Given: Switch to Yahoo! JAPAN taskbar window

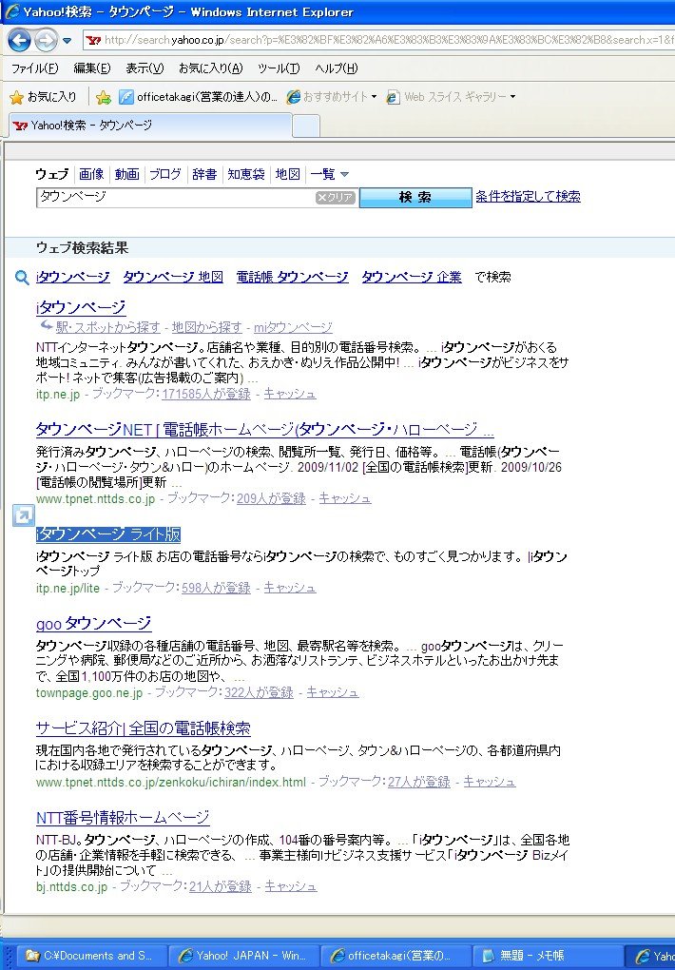Looking at the screenshot, I should click(243, 956).
